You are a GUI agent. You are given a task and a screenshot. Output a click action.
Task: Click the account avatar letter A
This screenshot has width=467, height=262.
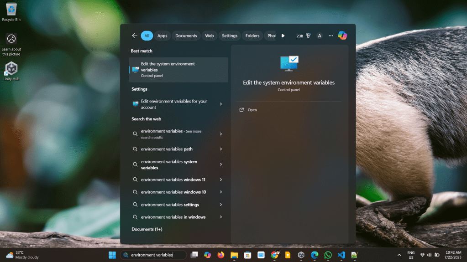(x=320, y=36)
